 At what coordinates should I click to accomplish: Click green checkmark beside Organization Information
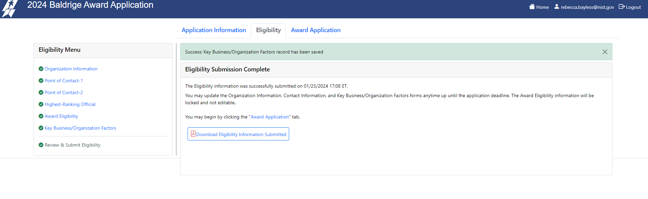click(41, 69)
